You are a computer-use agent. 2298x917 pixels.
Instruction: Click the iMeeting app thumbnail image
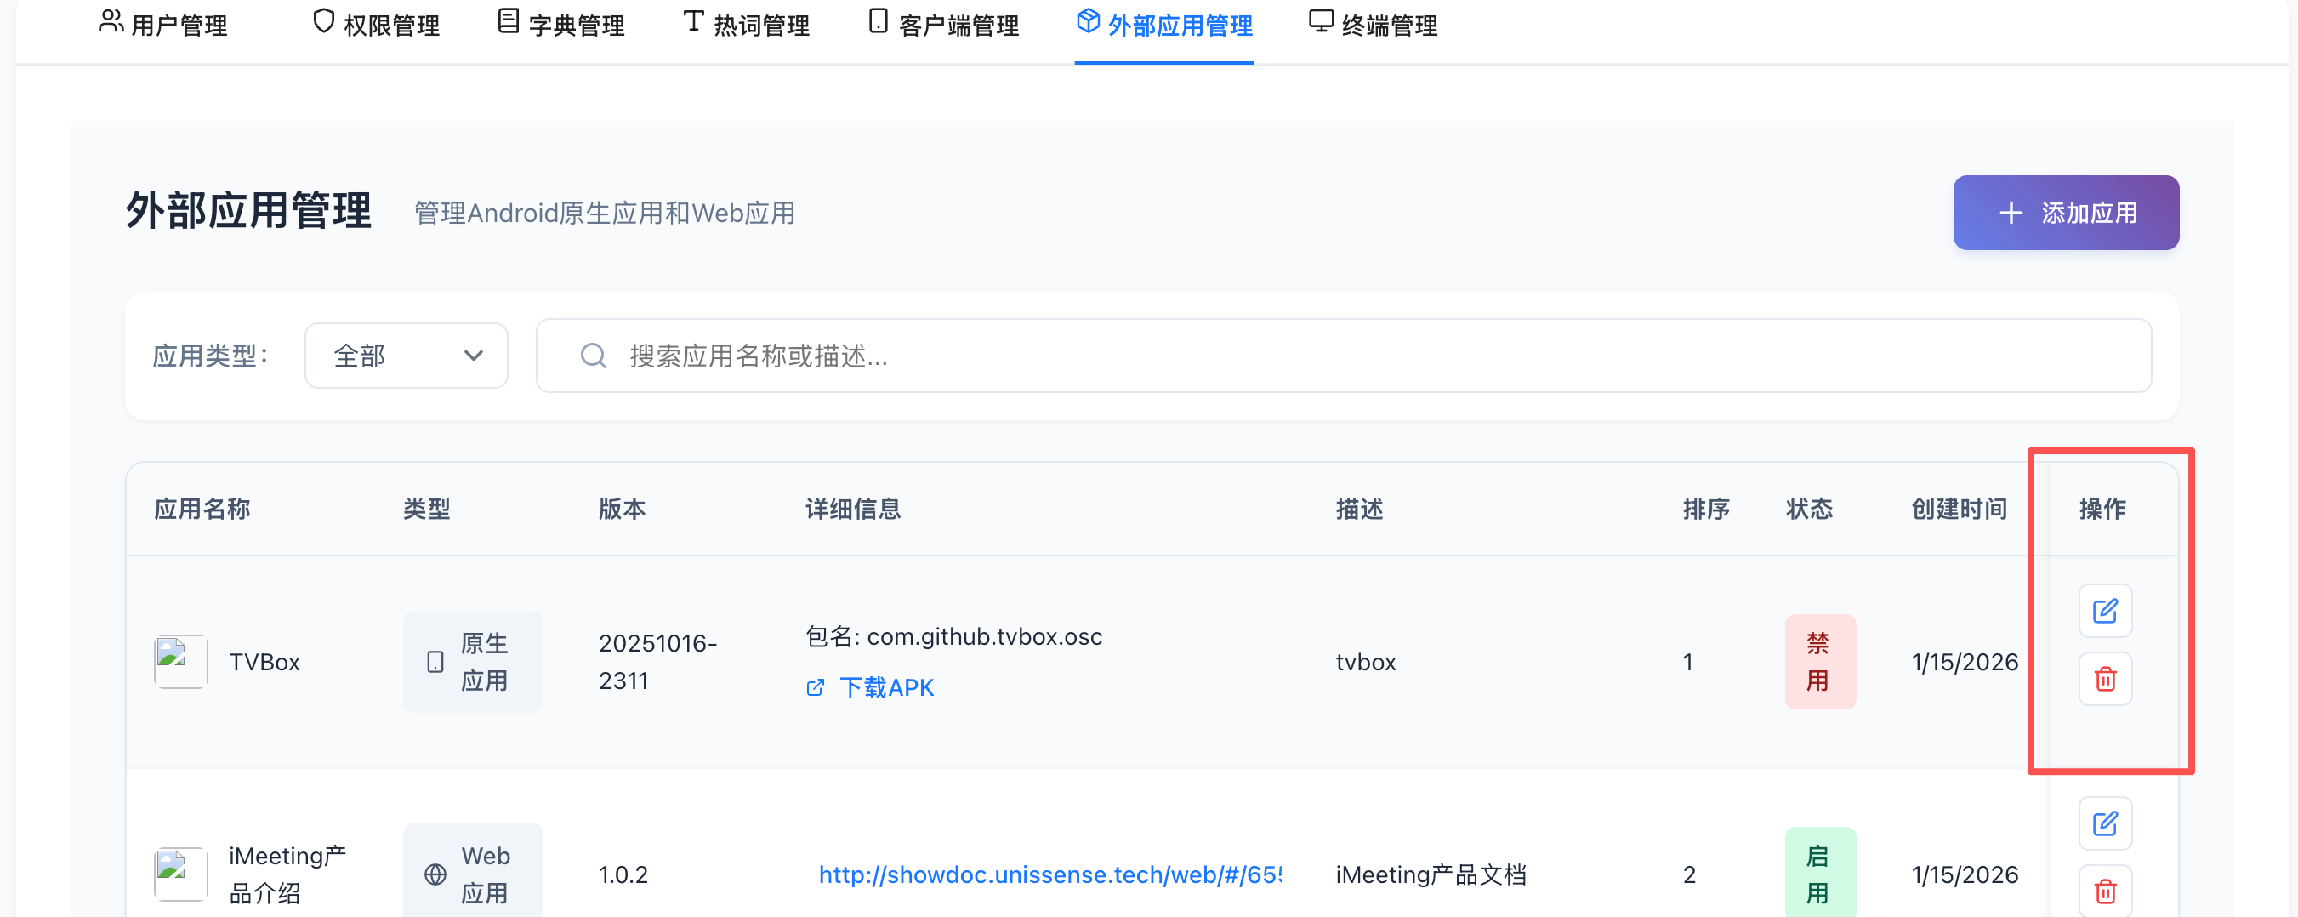180,874
